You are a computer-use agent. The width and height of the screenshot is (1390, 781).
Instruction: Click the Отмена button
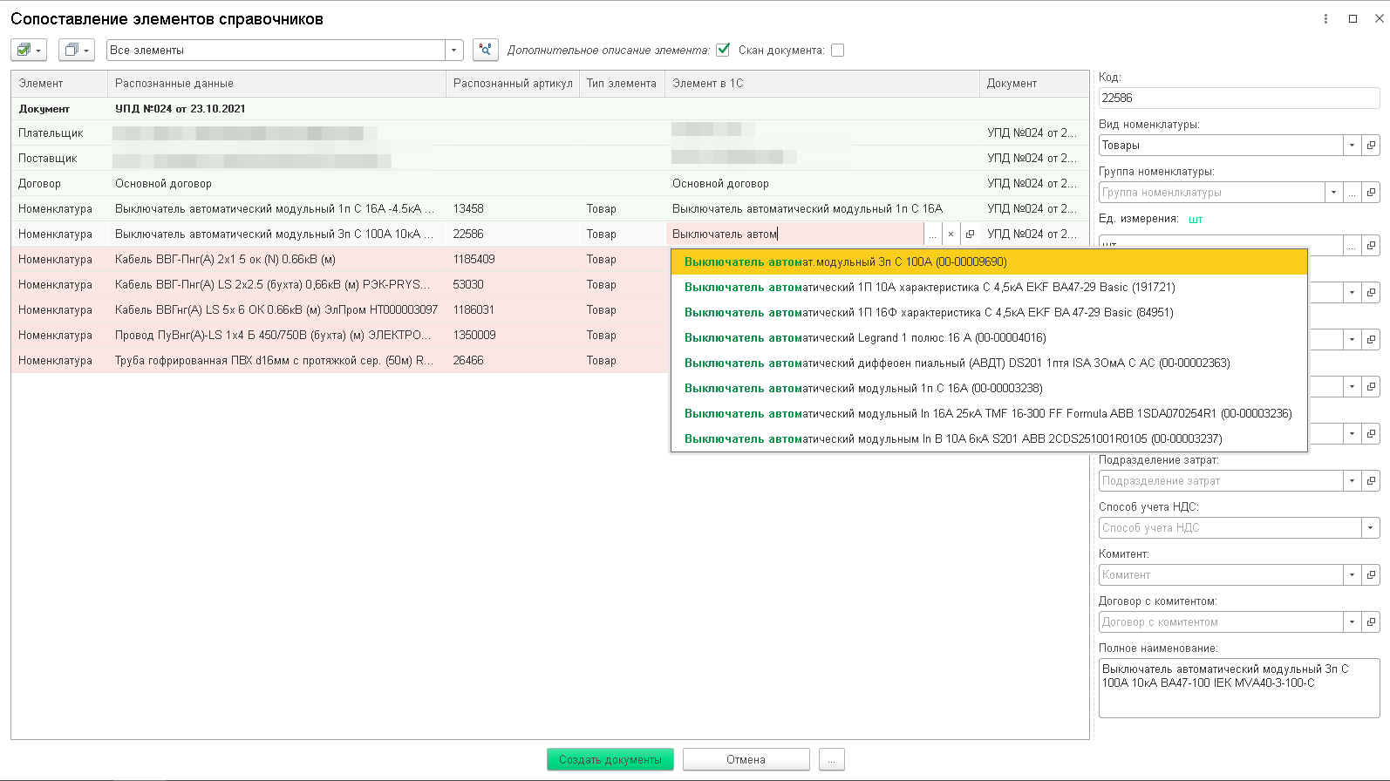[x=746, y=760]
